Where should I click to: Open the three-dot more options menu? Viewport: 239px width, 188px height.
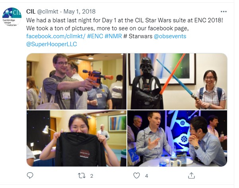(223, 12)
